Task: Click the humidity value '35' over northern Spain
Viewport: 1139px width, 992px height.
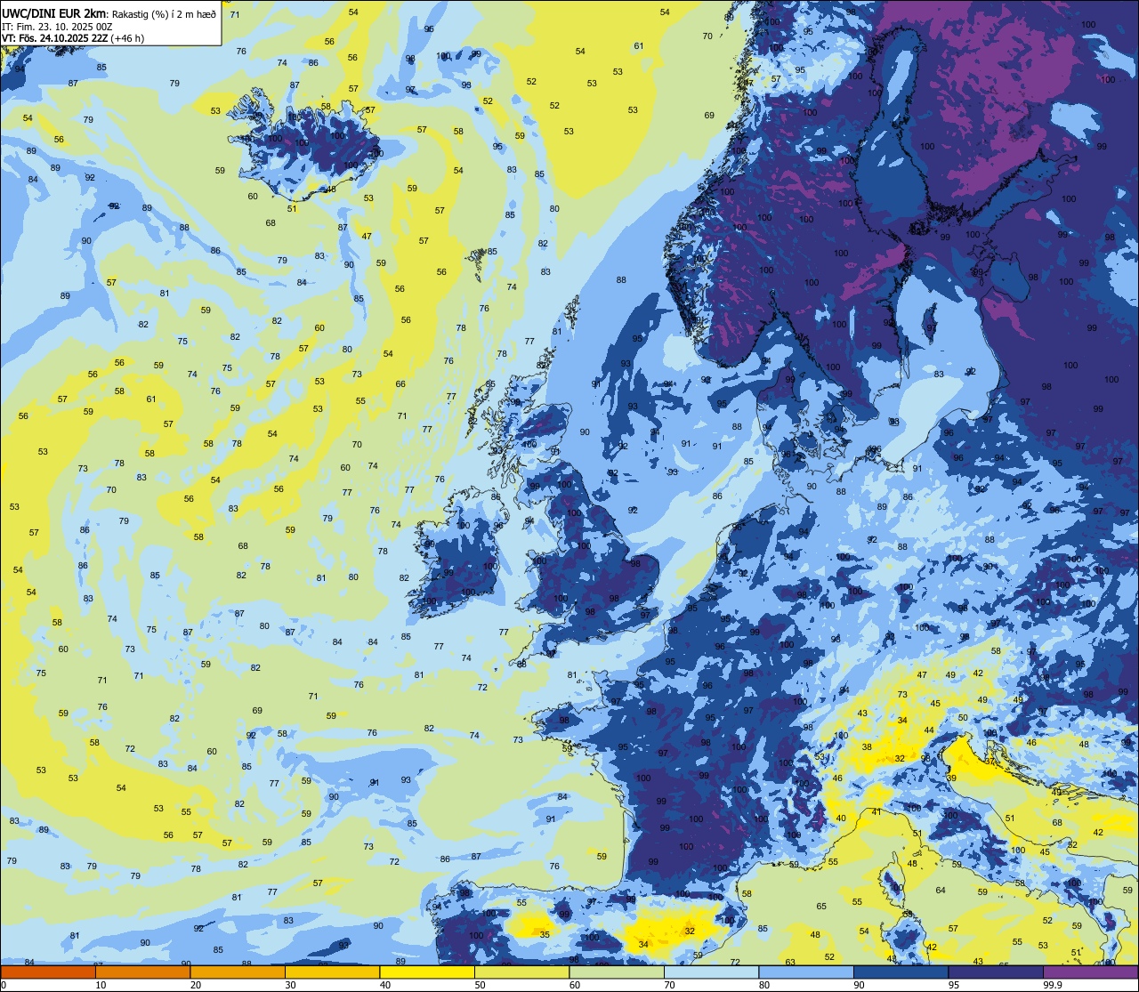Action: pos(544,934)
